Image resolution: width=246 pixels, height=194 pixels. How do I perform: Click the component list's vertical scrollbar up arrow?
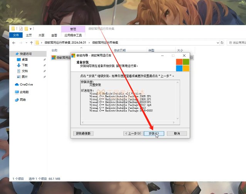[178, 82]
